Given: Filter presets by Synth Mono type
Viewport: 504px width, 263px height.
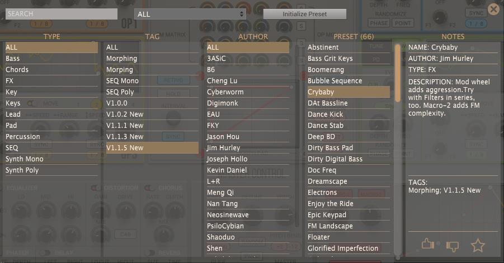Looking at the screenshot, I should 52,159.
